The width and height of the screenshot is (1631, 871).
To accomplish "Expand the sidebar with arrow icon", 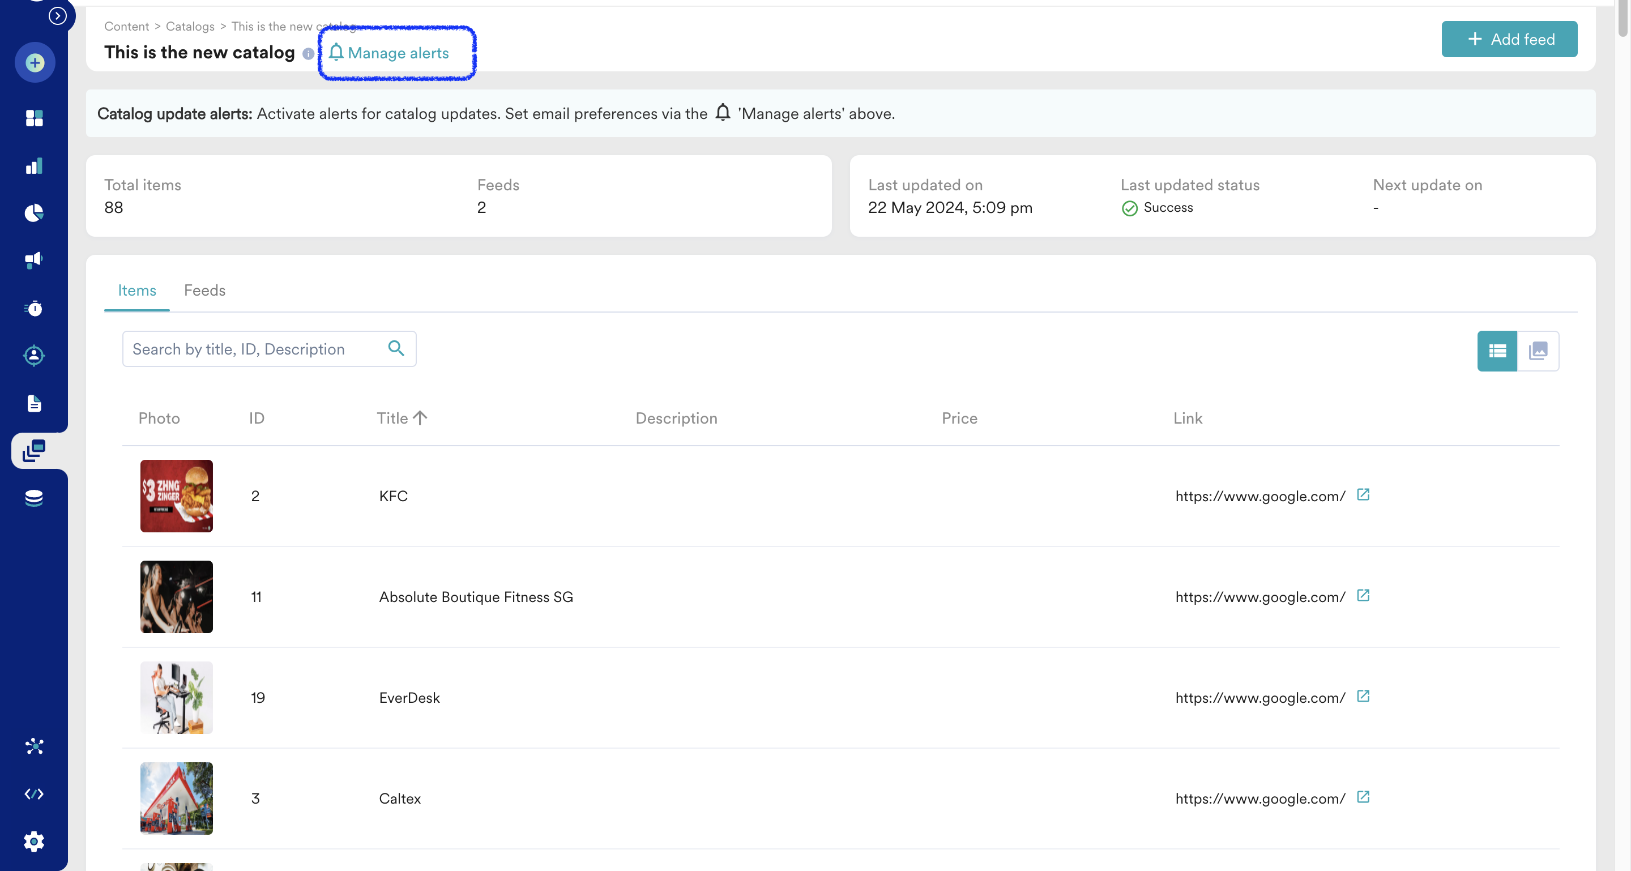I will (58, 15).
